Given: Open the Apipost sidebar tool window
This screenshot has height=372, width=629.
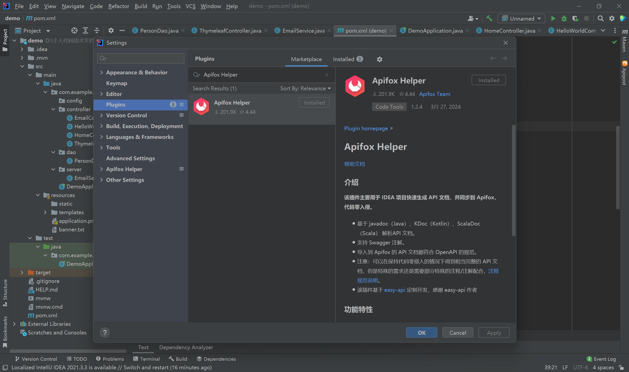Looking at the screenshot, I should click(x=624, y=73).
